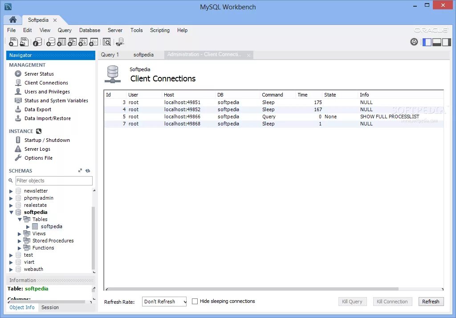Open the Scripting menu

pyautogui.click(x=160, y=30)
